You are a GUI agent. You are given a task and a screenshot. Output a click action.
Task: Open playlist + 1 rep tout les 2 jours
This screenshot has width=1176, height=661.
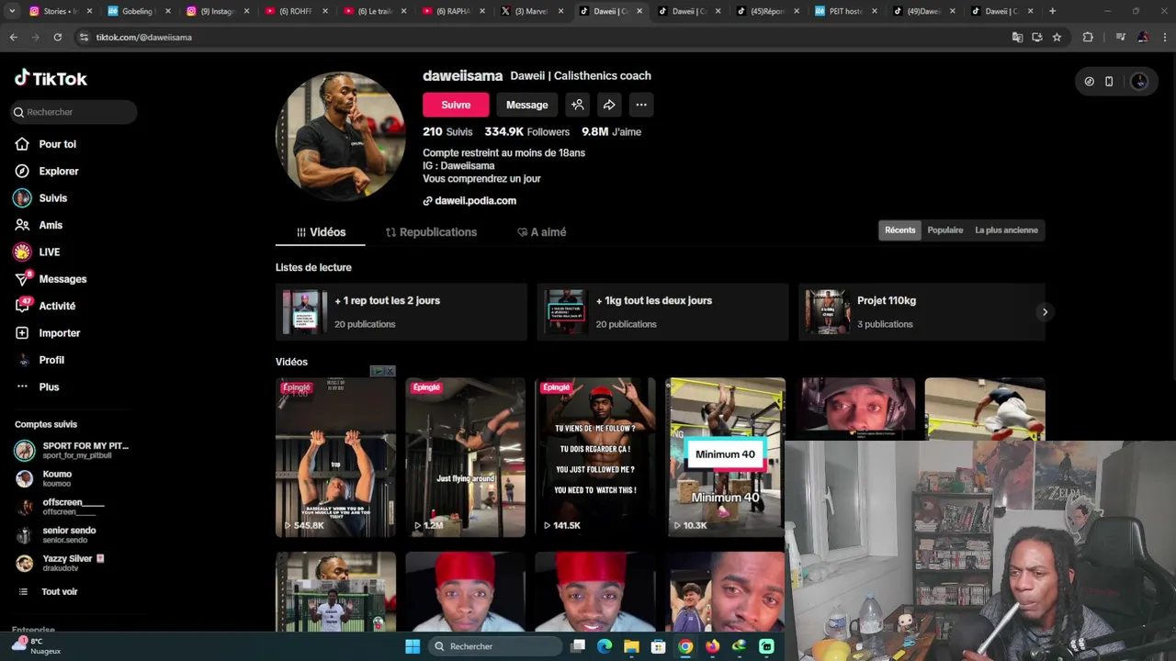[401, 312]
